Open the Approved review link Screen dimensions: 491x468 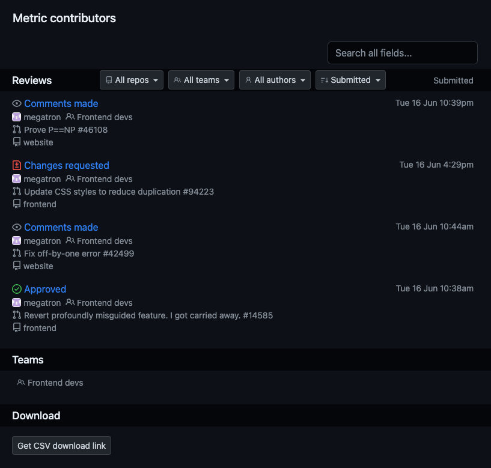coord(45,289)
